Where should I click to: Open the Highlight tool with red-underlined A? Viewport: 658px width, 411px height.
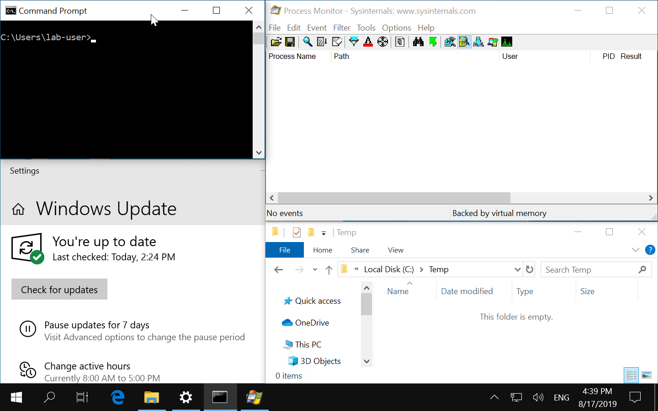pos(368,42)
